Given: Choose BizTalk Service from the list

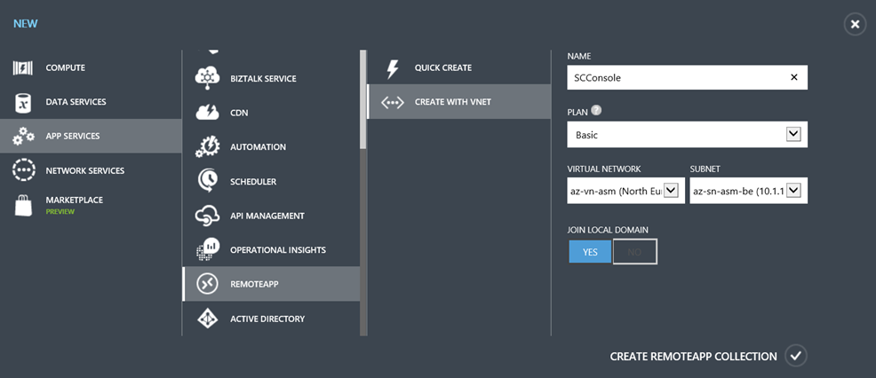Looking at the screenshot, I should (272, 79).
